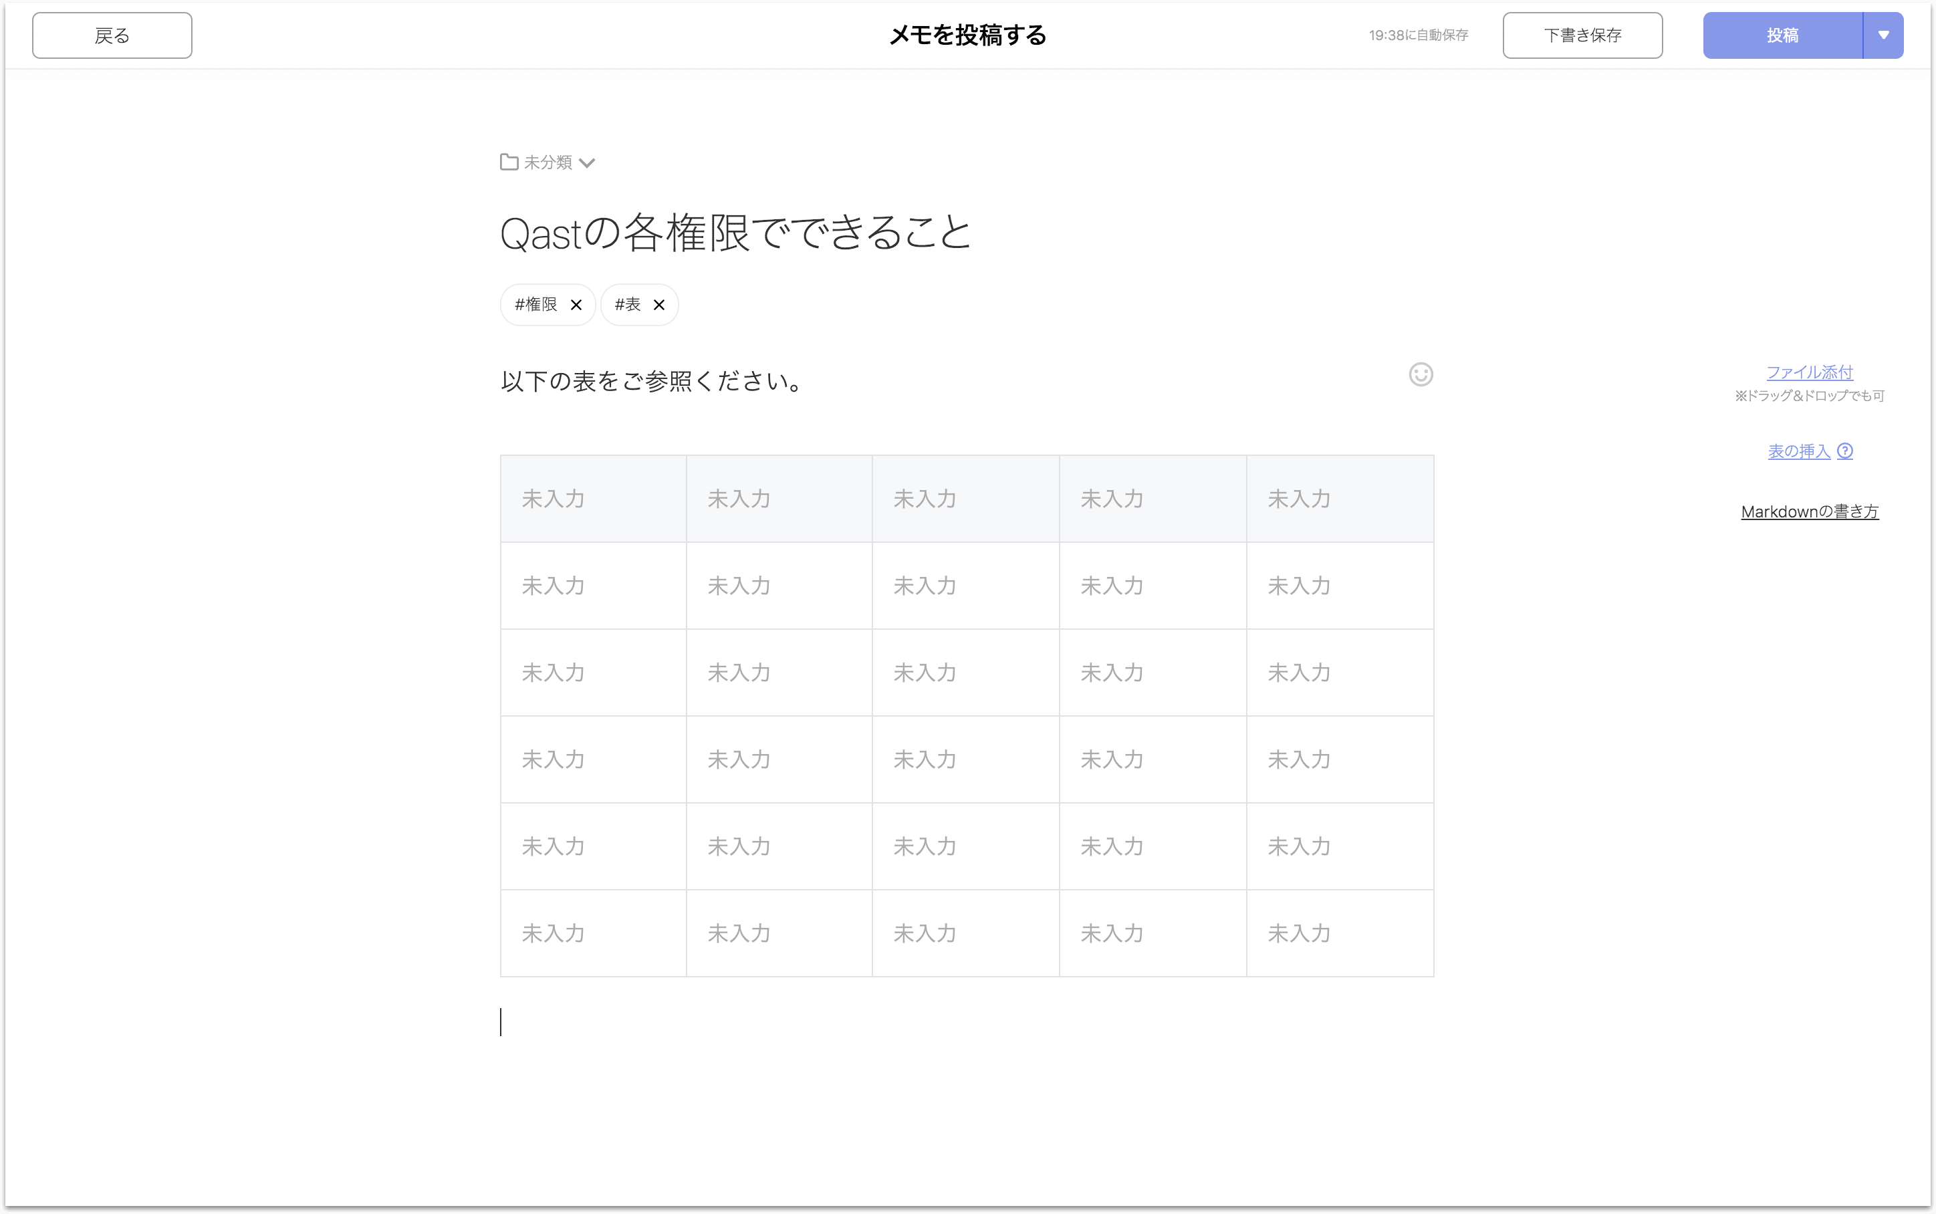Viewport: 1936px width, 1214px height.
Task: Select last header cell of table
Action: (x=1340, y=499)
